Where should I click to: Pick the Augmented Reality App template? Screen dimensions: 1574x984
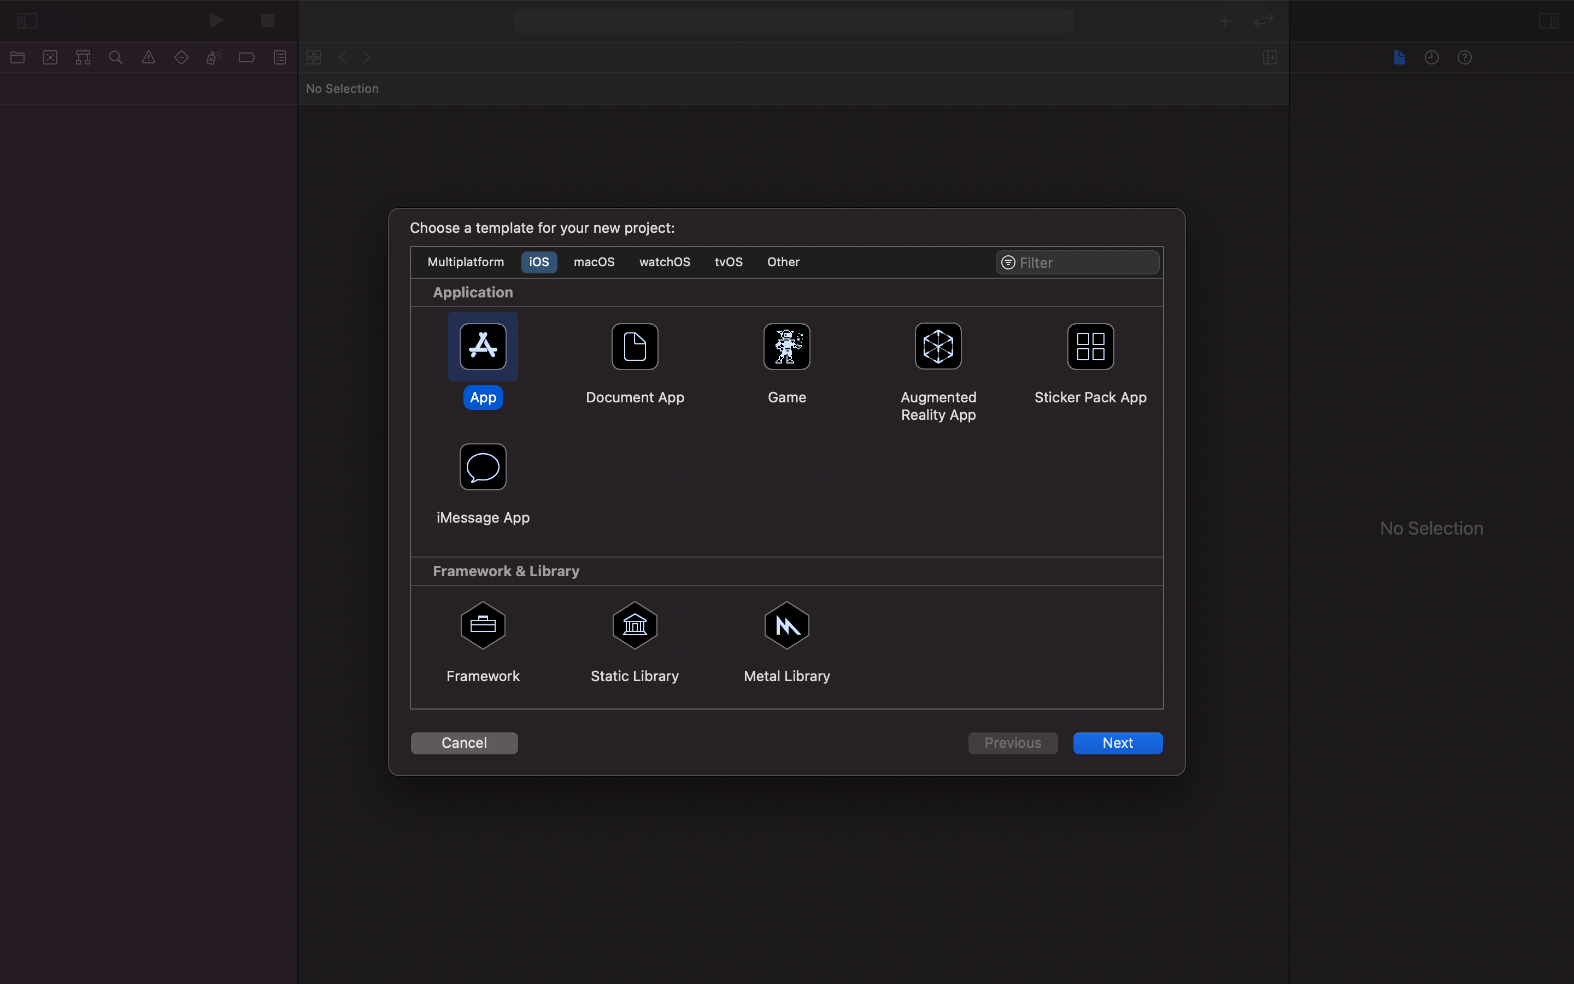click(x=938, y=346)
